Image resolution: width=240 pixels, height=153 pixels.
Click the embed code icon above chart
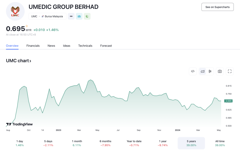[193, 71]
